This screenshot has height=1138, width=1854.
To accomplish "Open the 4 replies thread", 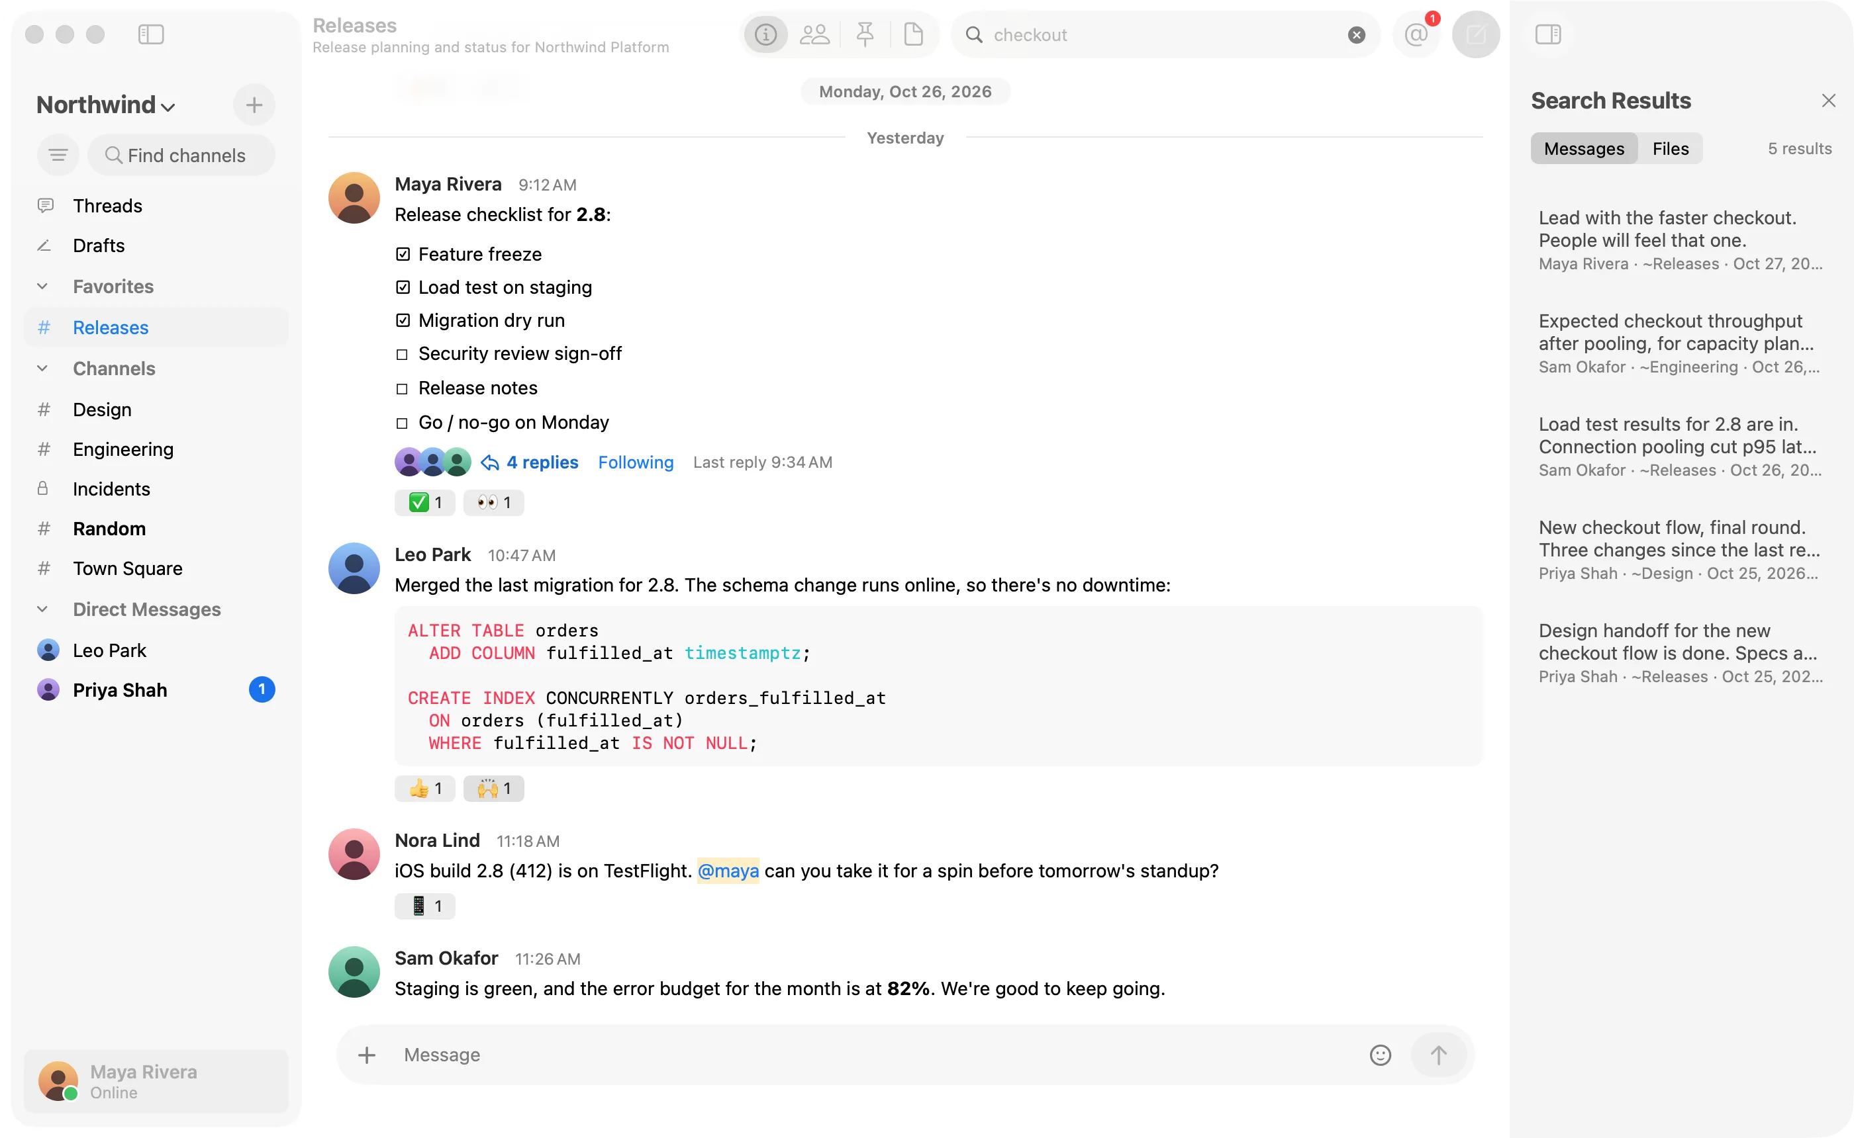I will [542, 462].
